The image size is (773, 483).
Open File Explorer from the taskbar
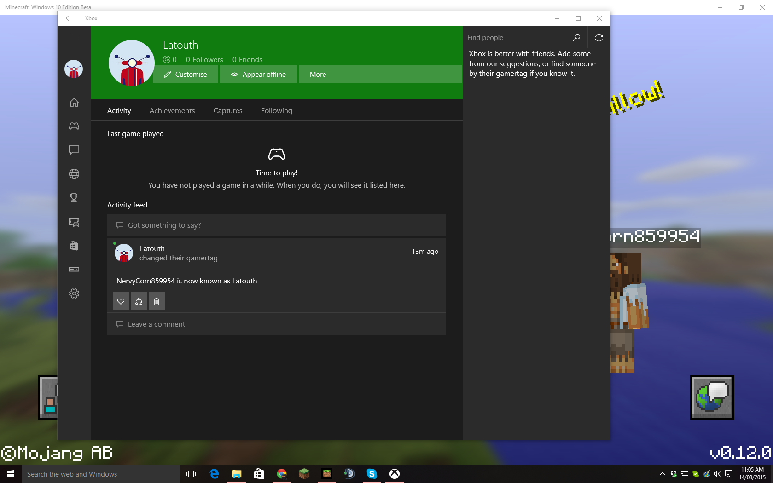[237, 474]
